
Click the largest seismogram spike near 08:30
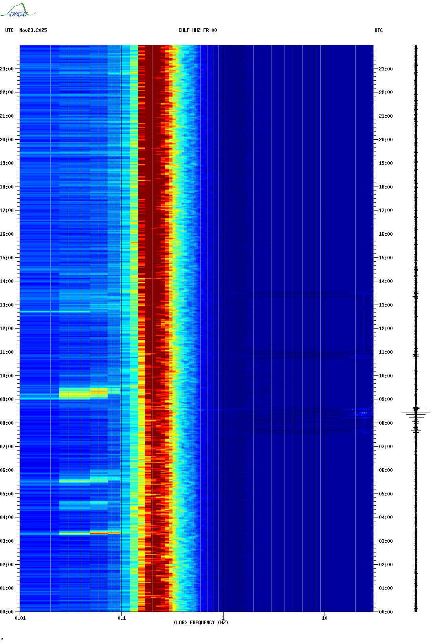point(416,412)
